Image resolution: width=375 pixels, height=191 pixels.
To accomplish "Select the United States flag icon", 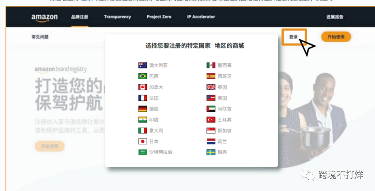I will (211, 98).
